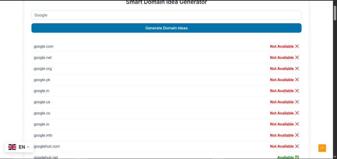The height and width of the screenshot is (159, 337).
Task: Click the red X icon for google.co
Action: click(297, 113)
